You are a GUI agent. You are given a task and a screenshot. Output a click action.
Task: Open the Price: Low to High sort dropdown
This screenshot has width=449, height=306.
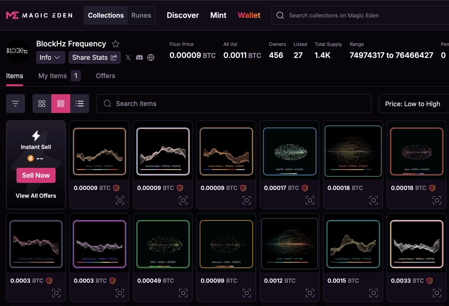point(414,104)
